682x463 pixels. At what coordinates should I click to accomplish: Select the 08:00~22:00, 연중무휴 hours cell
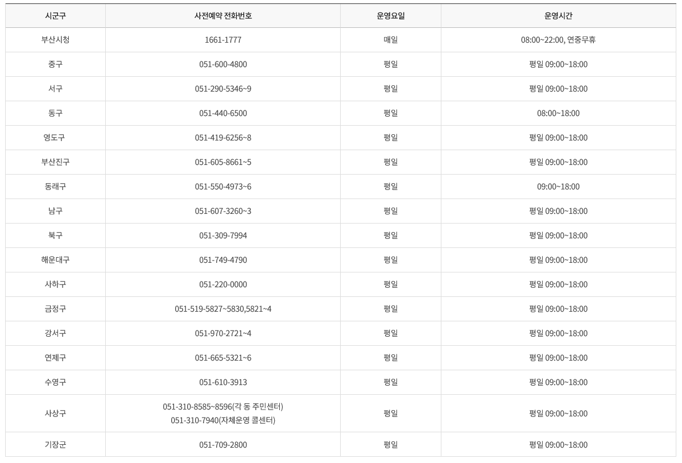click(558, 40)
